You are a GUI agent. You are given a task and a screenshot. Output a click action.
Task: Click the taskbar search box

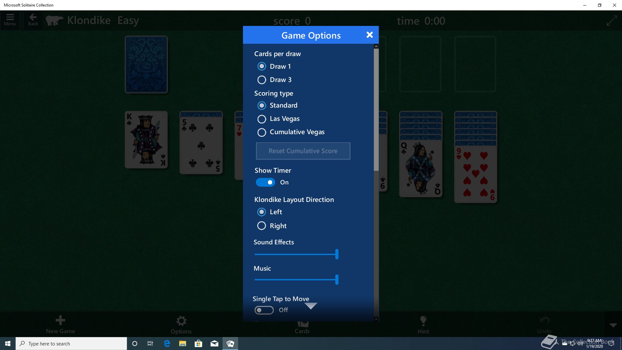[71, 344]
